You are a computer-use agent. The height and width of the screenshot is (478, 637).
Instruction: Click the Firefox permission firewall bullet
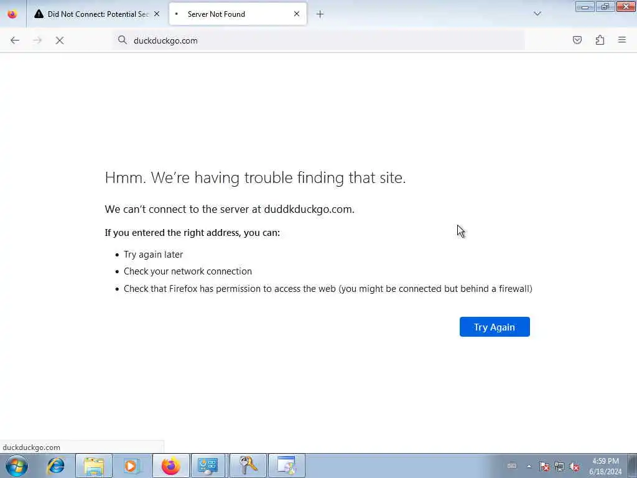click(x=328, y=289)
